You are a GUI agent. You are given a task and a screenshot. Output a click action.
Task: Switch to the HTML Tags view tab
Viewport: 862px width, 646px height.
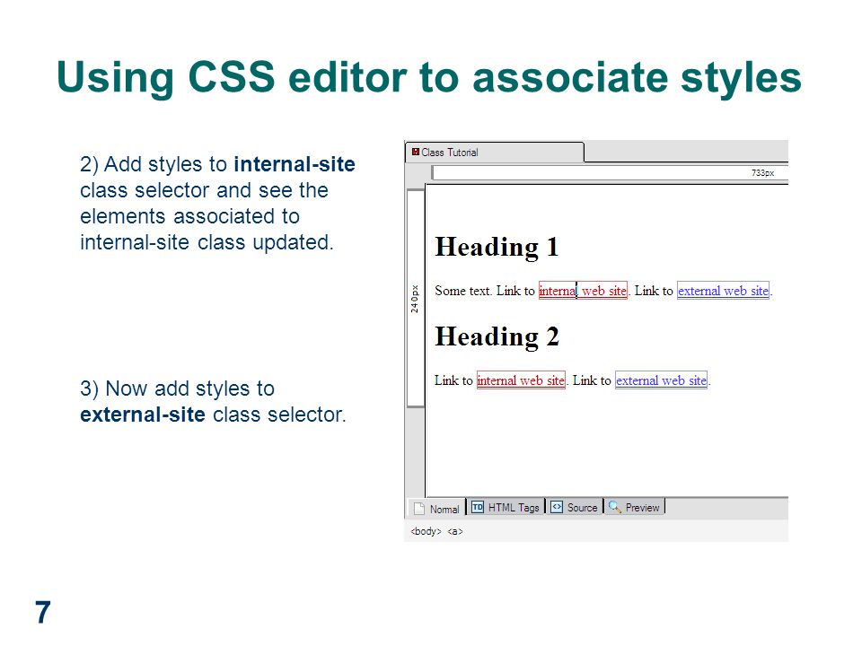pos(506,508)
